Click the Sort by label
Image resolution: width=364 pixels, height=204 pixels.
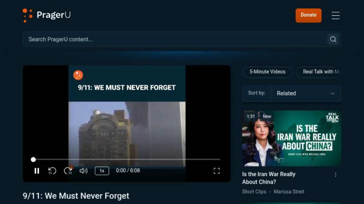(x=256, y=93)
